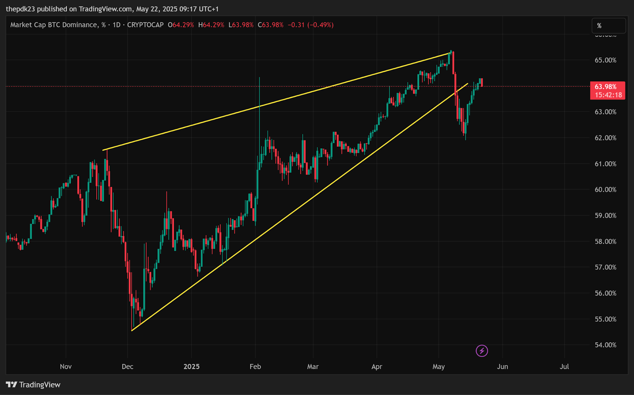Click the CRYPTOCAP exchange label
Image resolution: width=634 pixels, height=395 pixels.
pos(145,25)
